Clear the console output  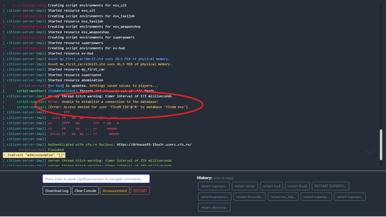(x=85, y=191)
